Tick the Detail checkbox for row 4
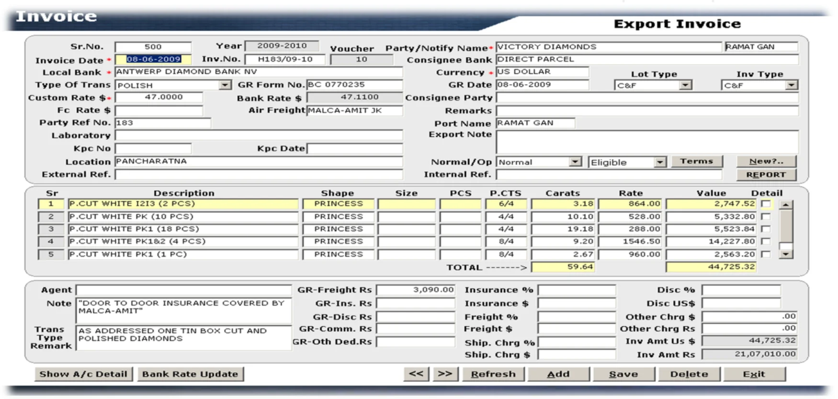Viewport: 838px width, 399px height. pos(766,242)
